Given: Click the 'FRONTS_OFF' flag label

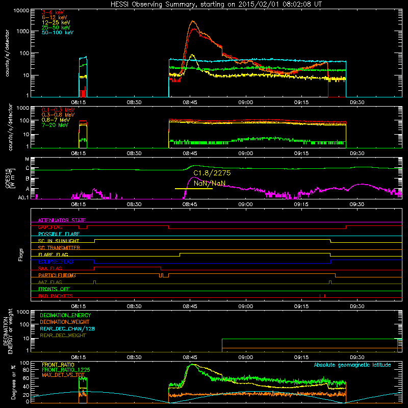Looking at the screenshot, I should (54, 289).
